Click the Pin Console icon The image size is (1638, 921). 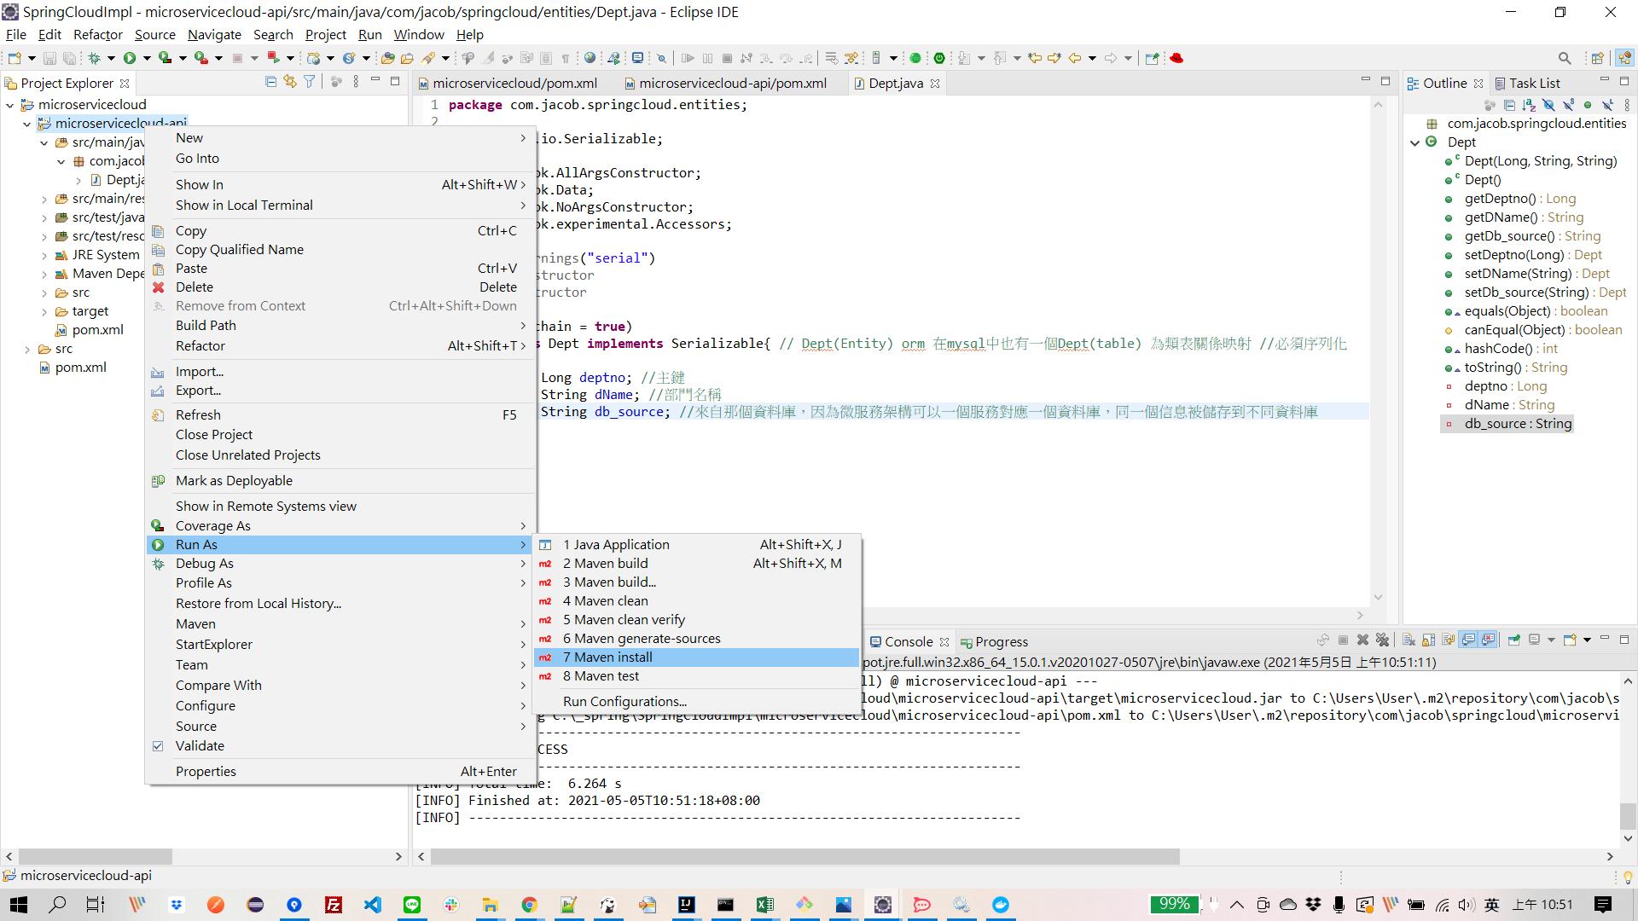pyautogui.click(x=1514, y=640)
